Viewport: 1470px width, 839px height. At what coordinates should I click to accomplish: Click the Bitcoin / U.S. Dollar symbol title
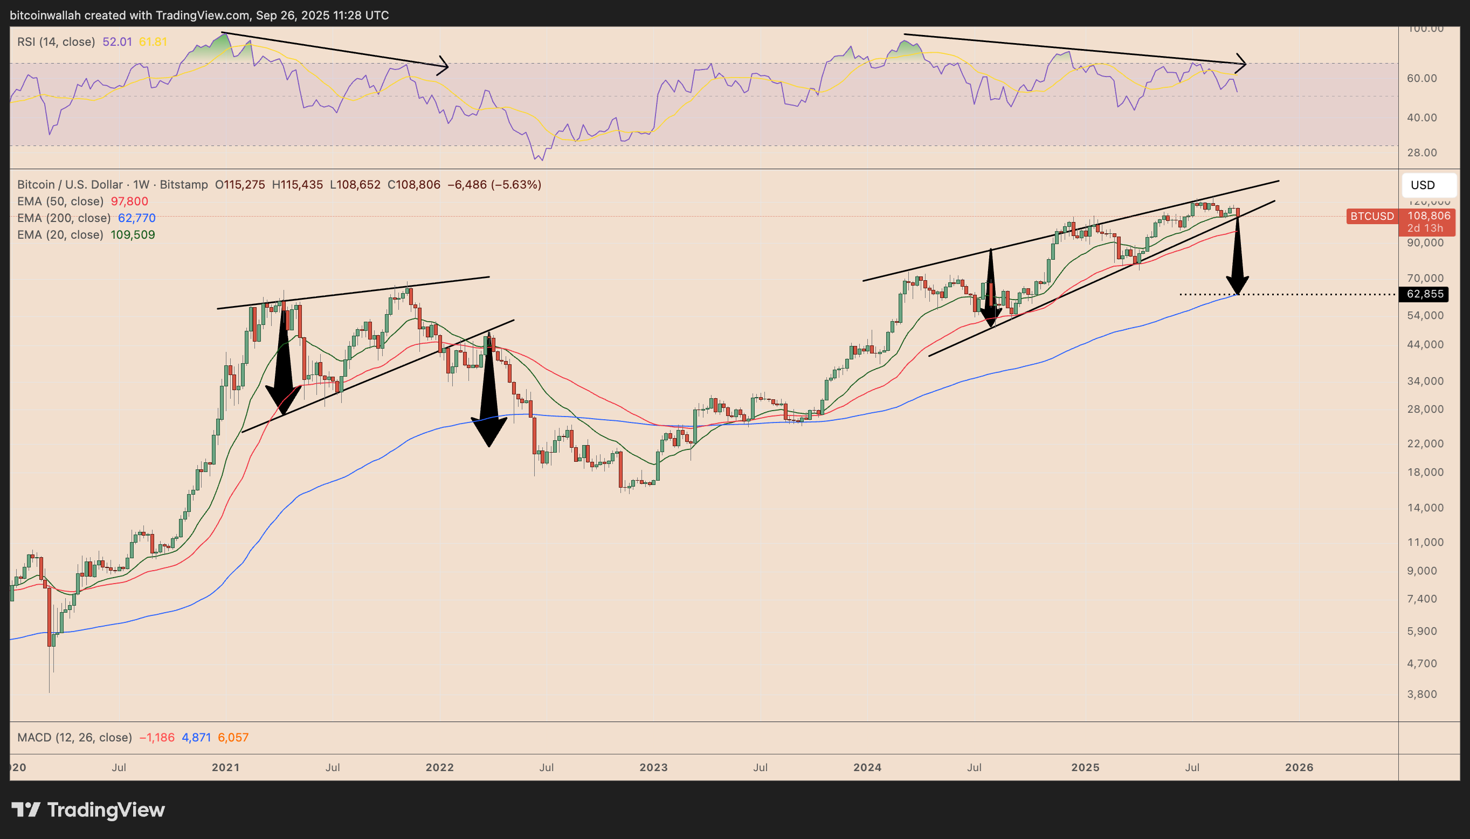(69, 184)
